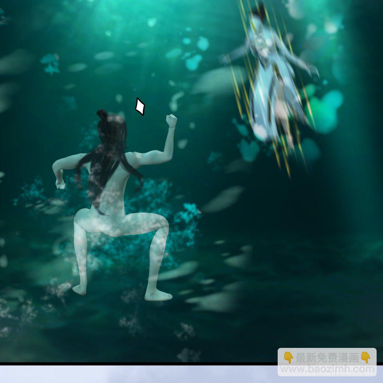The width and height of the screenshot is (383, 383).
Task: Click the white diamond mark above the character
Action: 140,107
